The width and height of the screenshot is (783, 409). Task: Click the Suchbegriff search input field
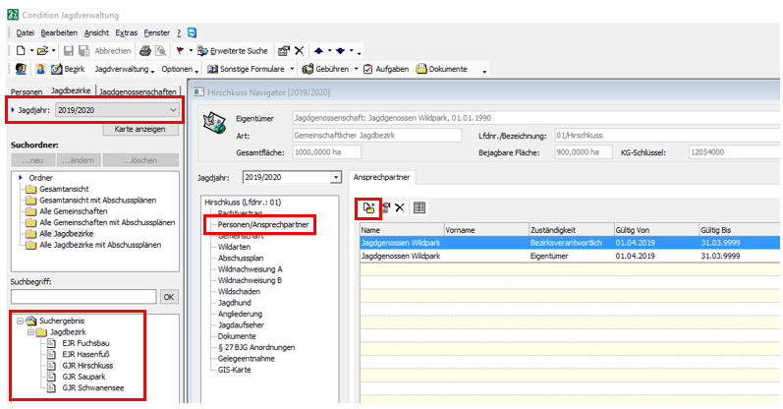click(x=84, y=296)
